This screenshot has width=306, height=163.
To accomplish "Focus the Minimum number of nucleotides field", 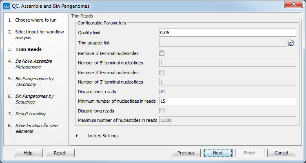I will point(227,101).
